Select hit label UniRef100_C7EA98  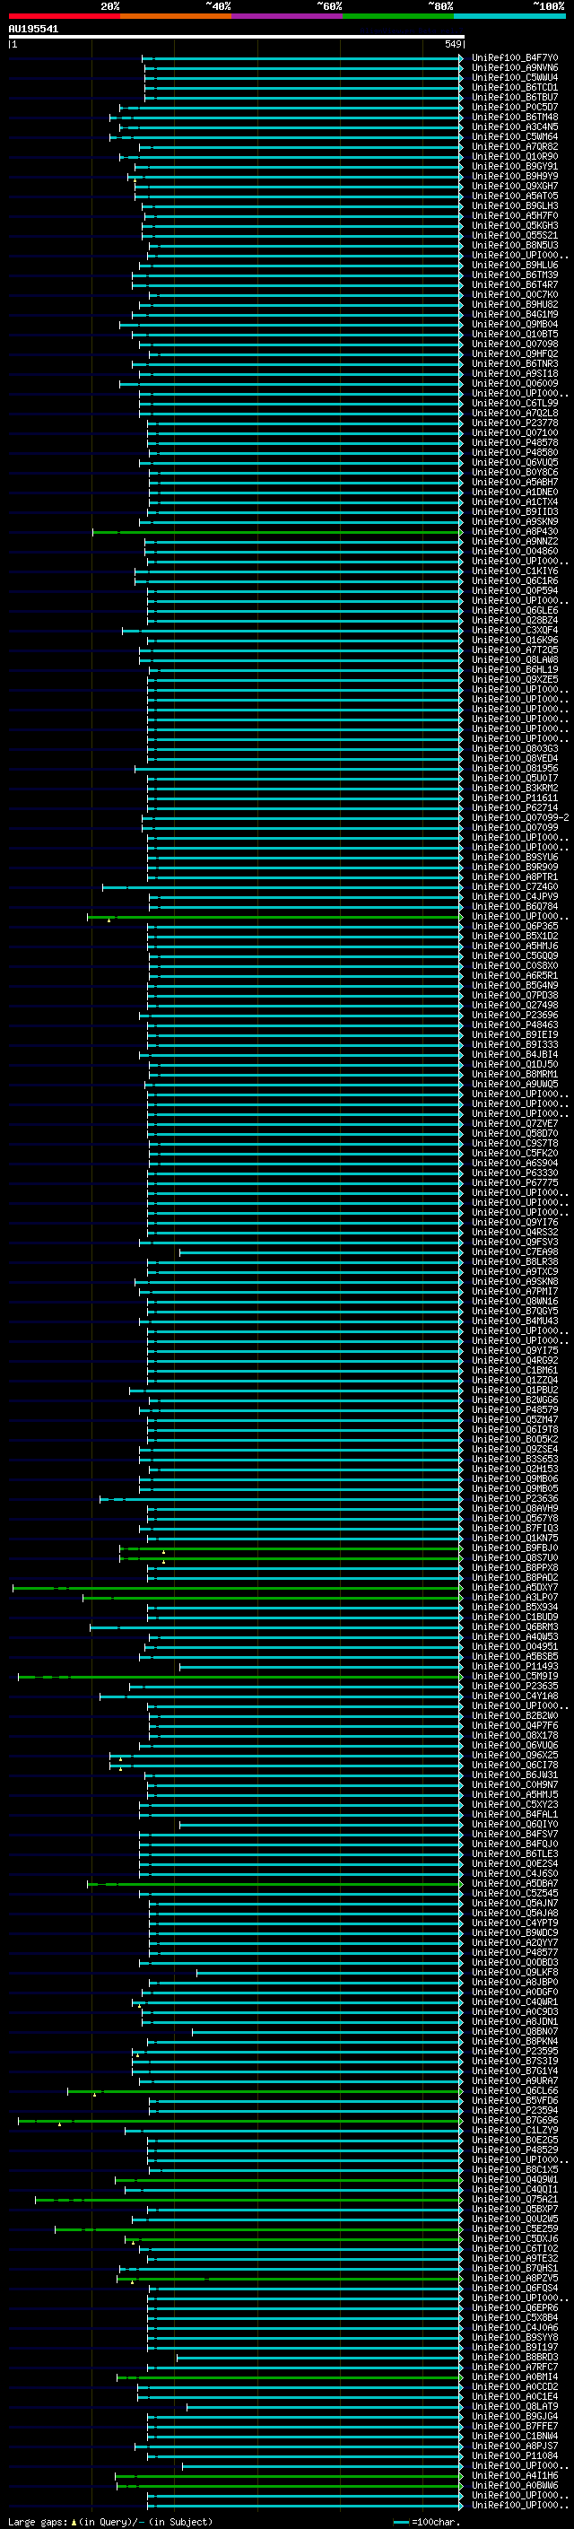click(x=514, y=1251)
